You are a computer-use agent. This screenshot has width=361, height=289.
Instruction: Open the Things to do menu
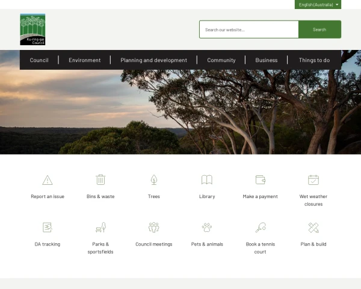[314, 60]
